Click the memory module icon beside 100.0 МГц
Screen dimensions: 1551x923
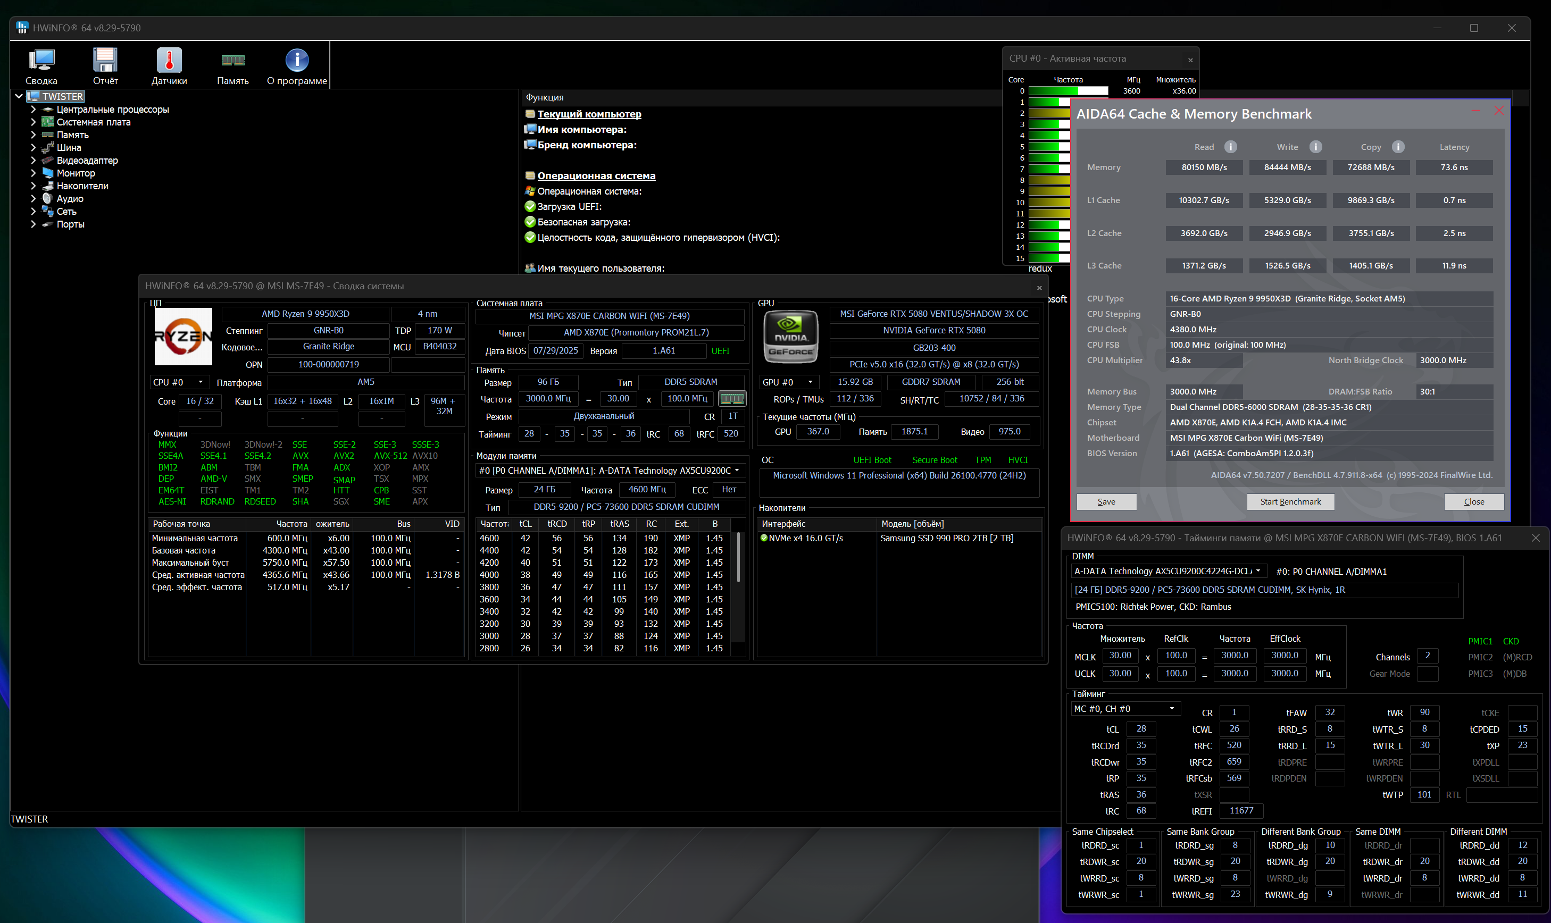point(732,399)
